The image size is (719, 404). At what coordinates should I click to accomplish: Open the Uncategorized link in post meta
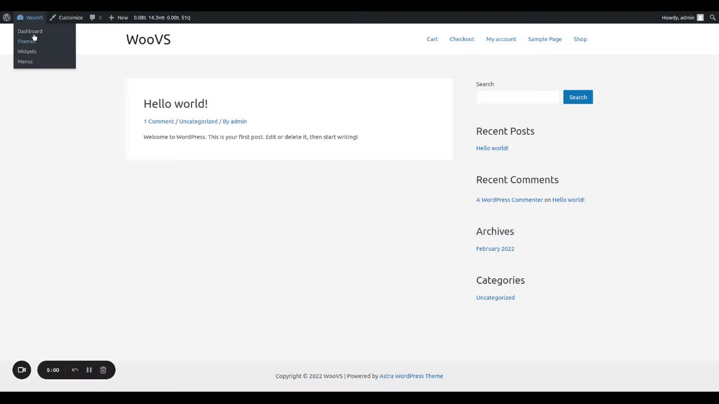(x=198, y=121)
